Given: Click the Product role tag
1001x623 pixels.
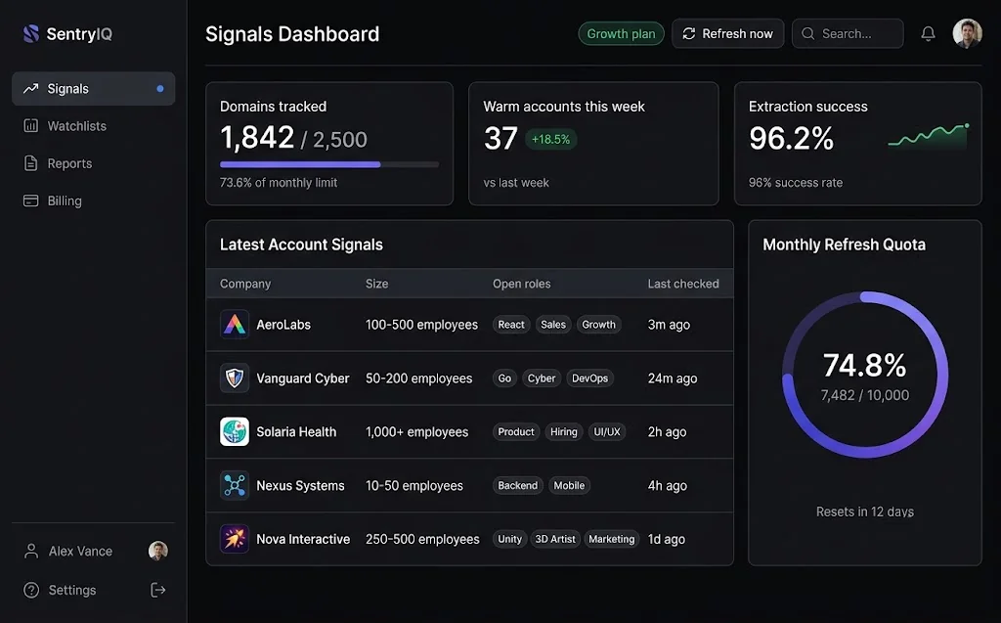Looking at the screenshot, I should click(x=516, y=432).
